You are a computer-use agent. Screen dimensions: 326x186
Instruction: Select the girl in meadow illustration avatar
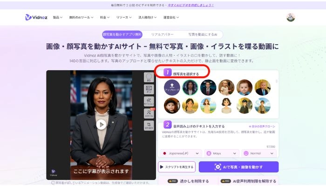click(x=208, y=106)
